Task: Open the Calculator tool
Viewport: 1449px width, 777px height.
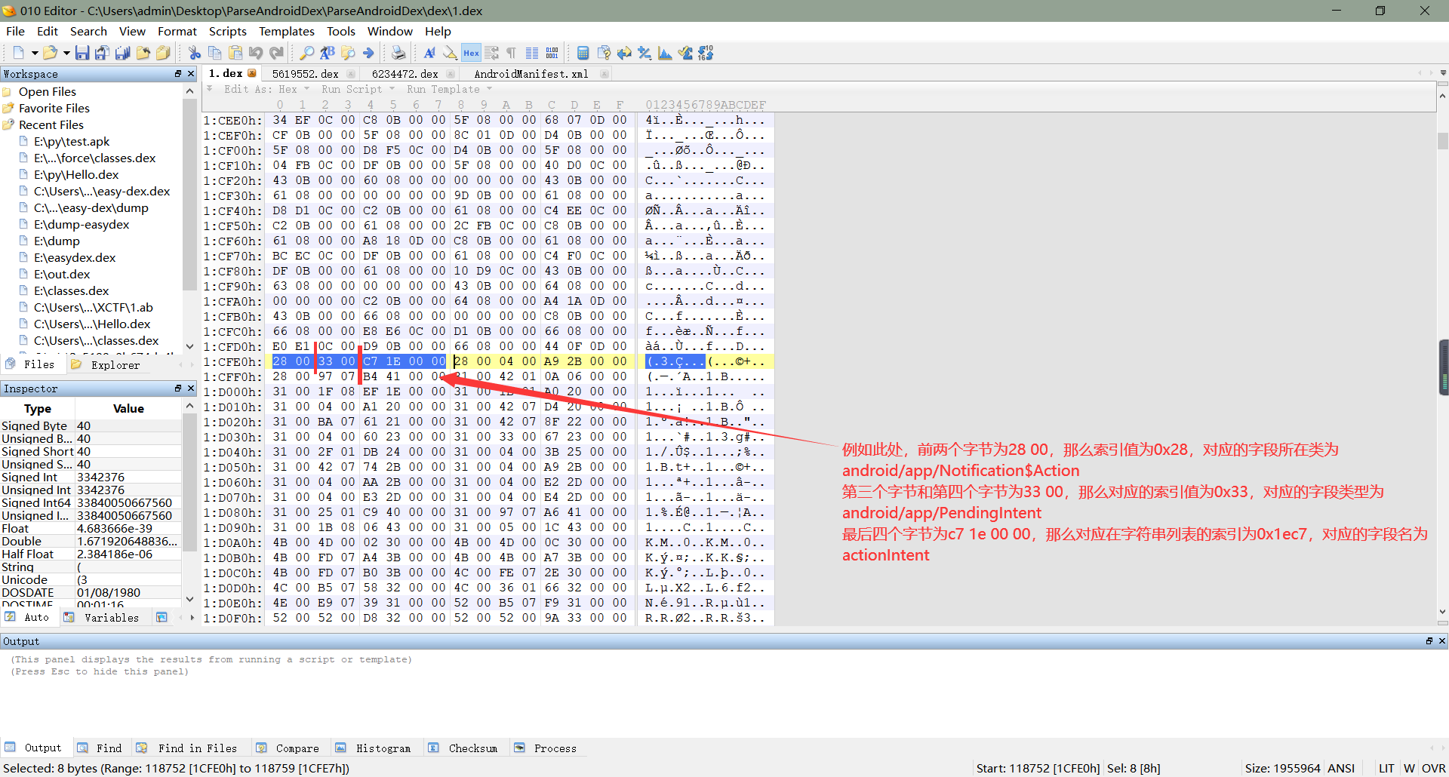Action: pyautogui.click(x=583, y=53)
